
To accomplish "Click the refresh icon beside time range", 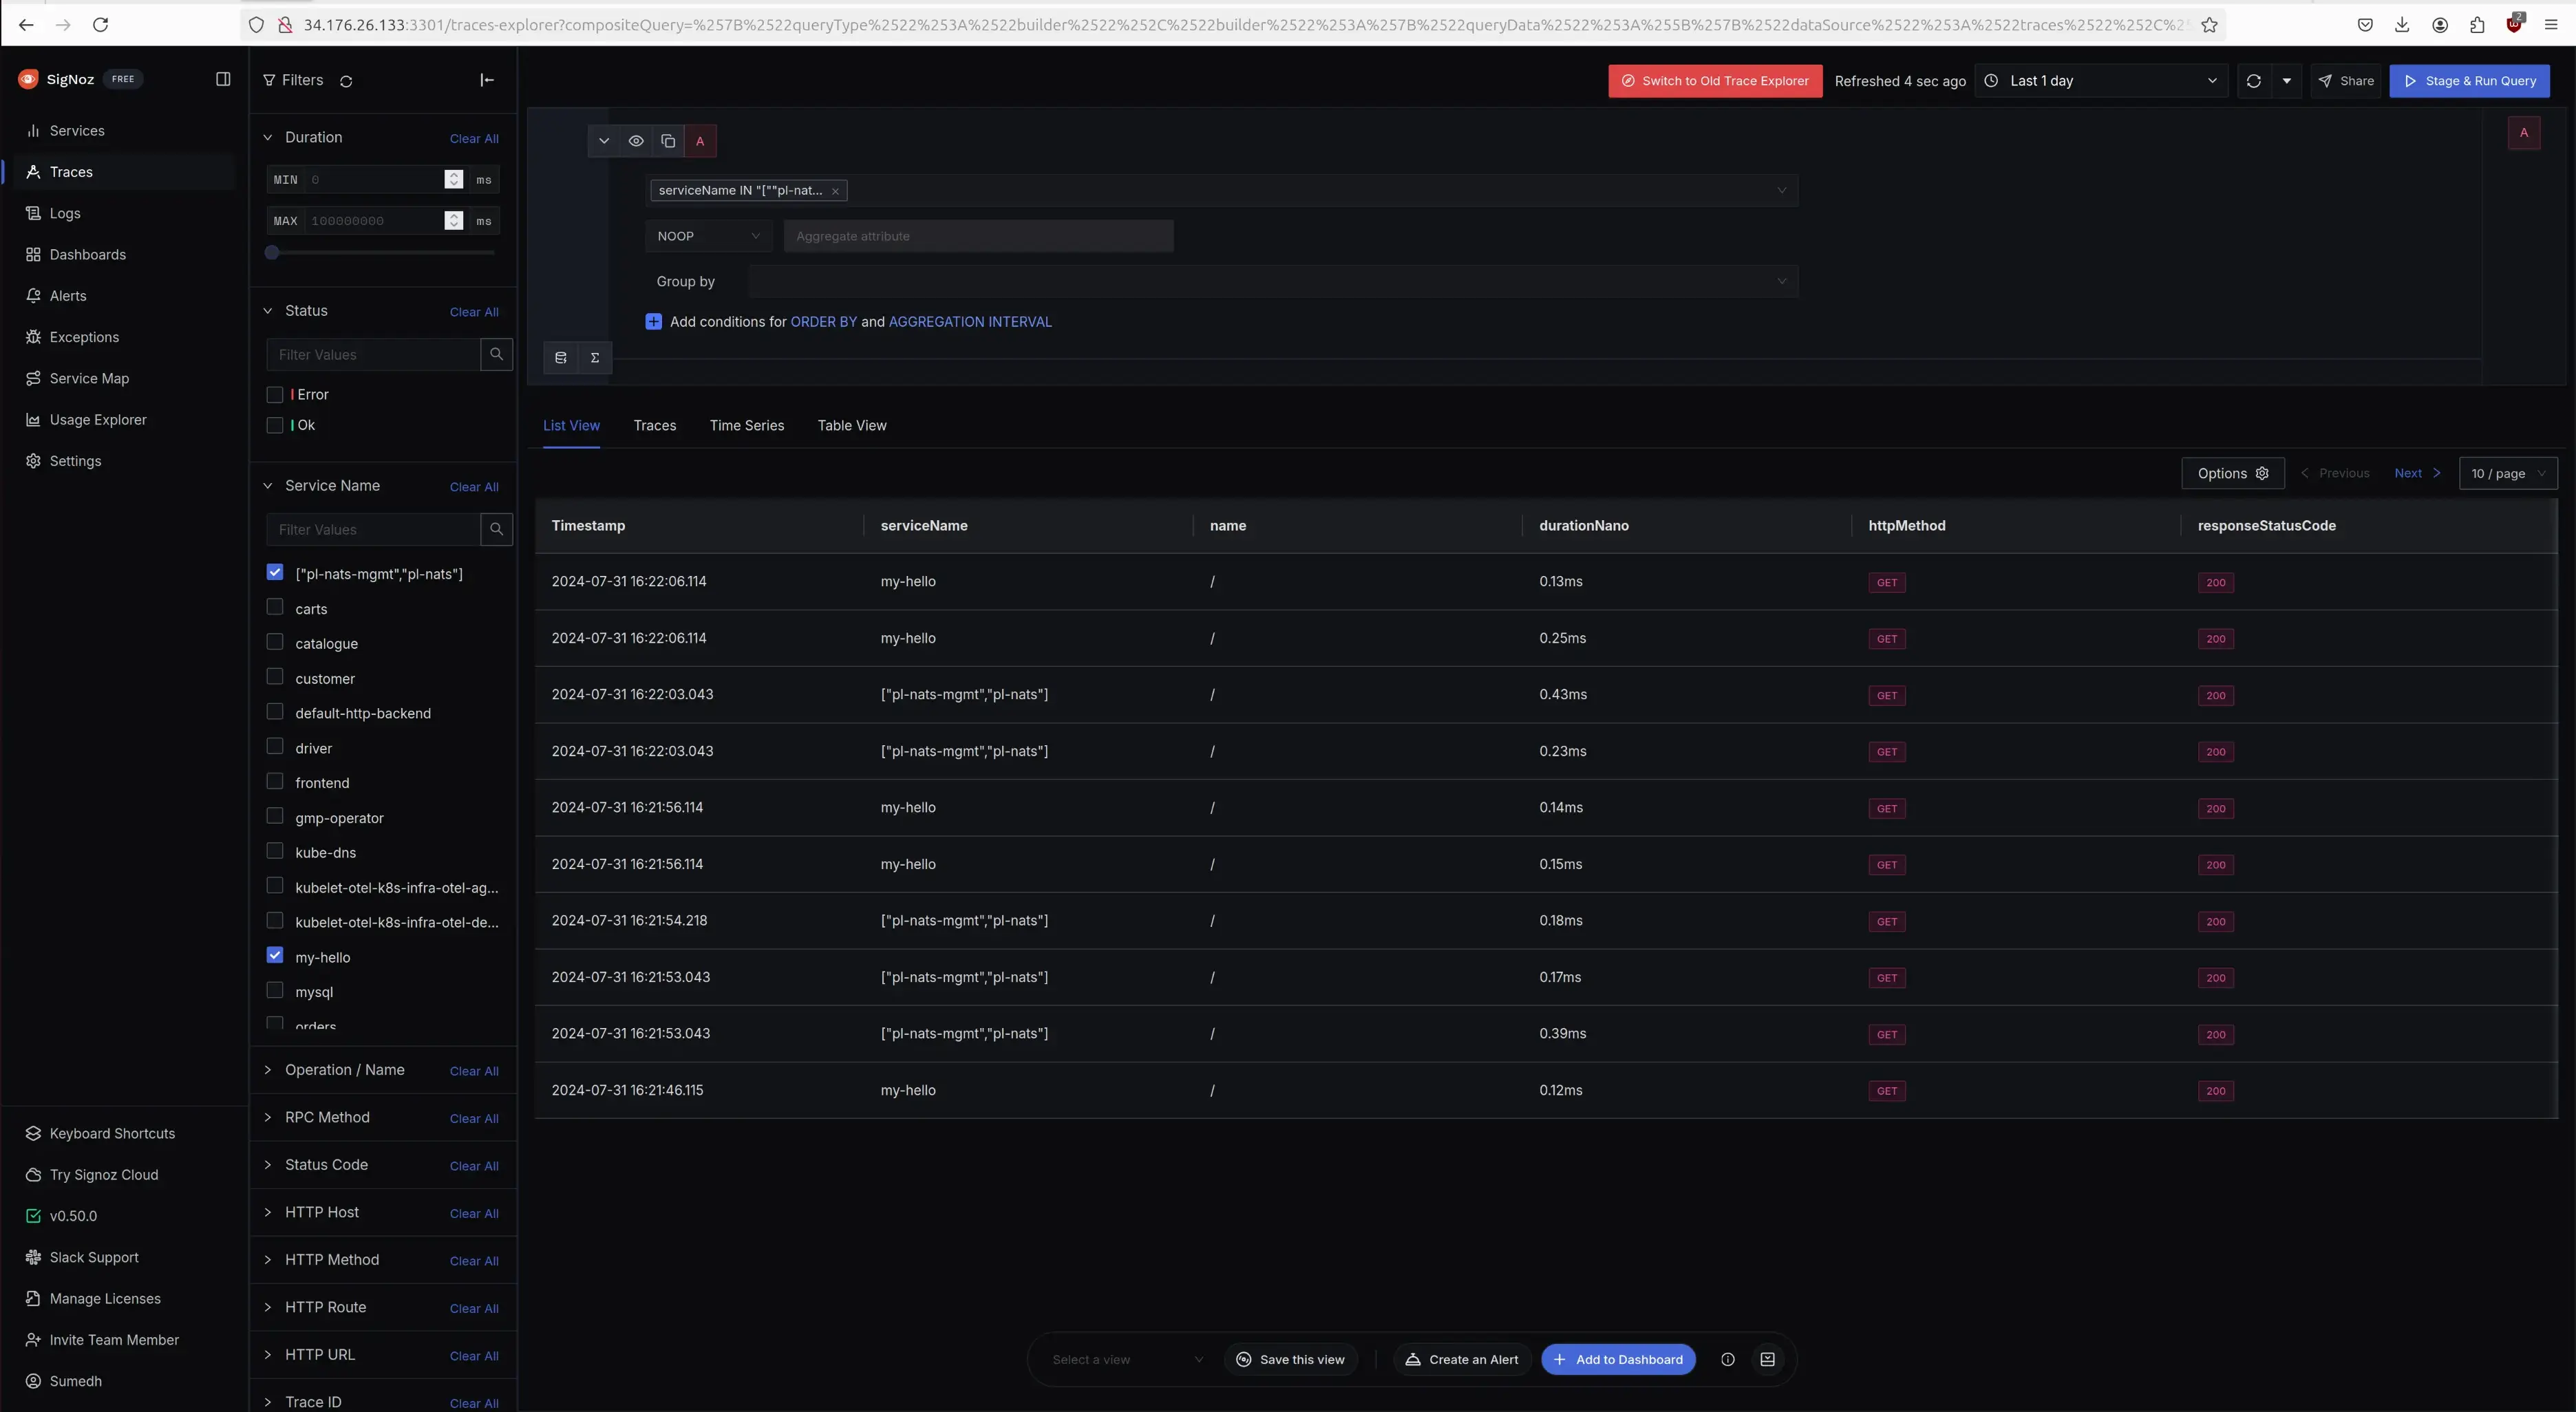I will [x=2253, y=81].
